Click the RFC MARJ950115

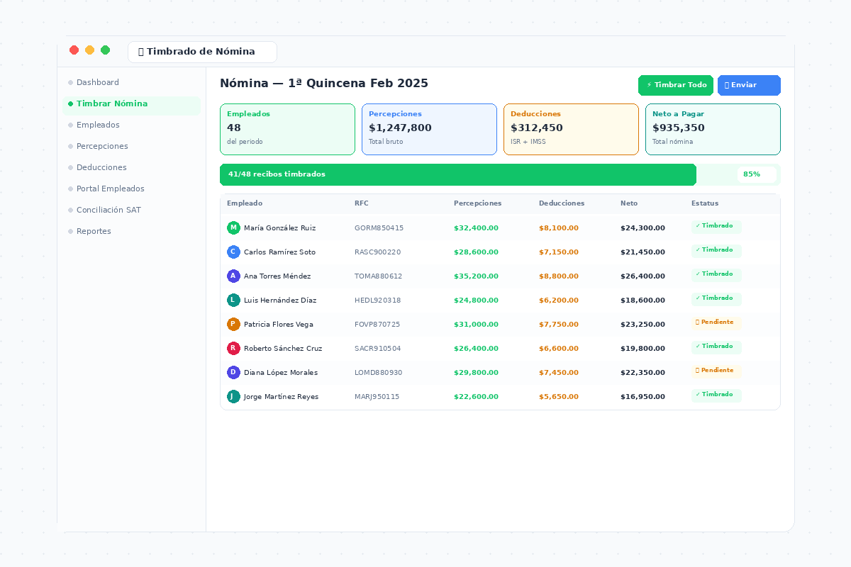click(377, 397)
